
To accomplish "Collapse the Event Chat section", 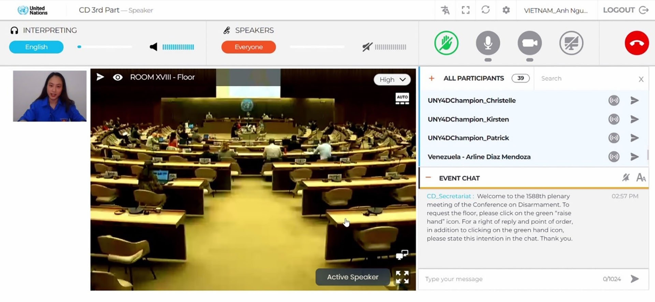I will pos(428,178).
